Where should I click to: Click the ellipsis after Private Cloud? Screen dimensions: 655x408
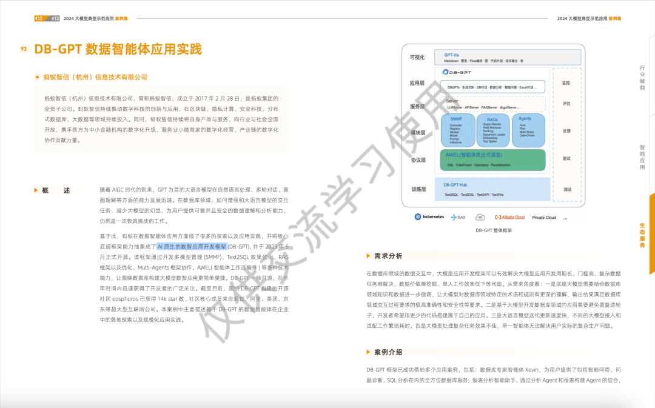coord(565,218)
